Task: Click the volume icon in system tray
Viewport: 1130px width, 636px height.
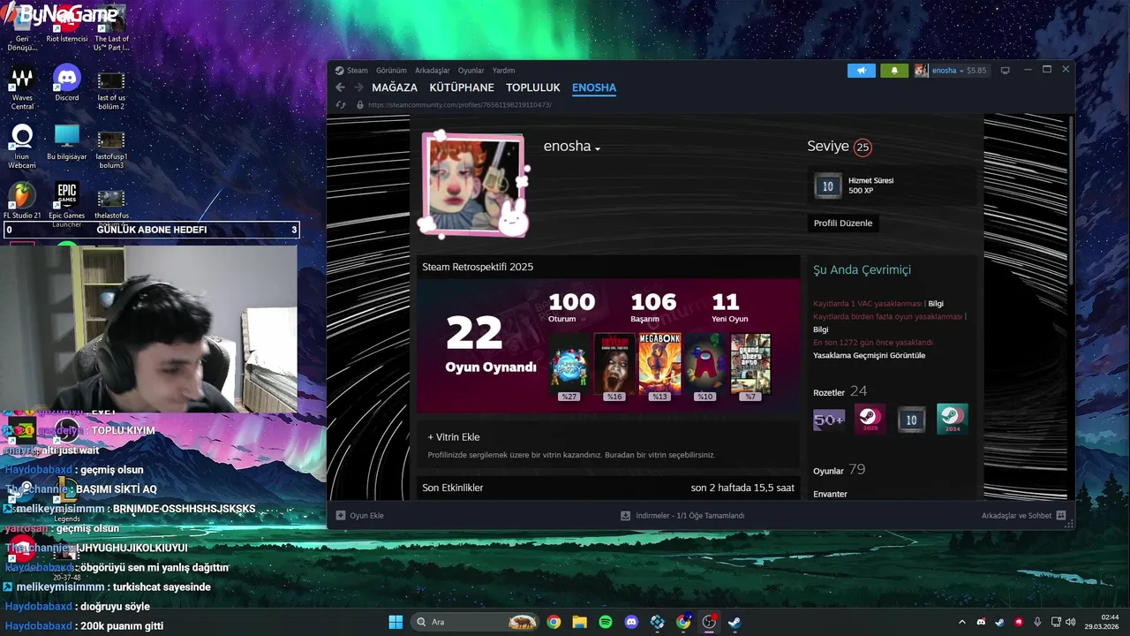Action: click(1070, 622)
